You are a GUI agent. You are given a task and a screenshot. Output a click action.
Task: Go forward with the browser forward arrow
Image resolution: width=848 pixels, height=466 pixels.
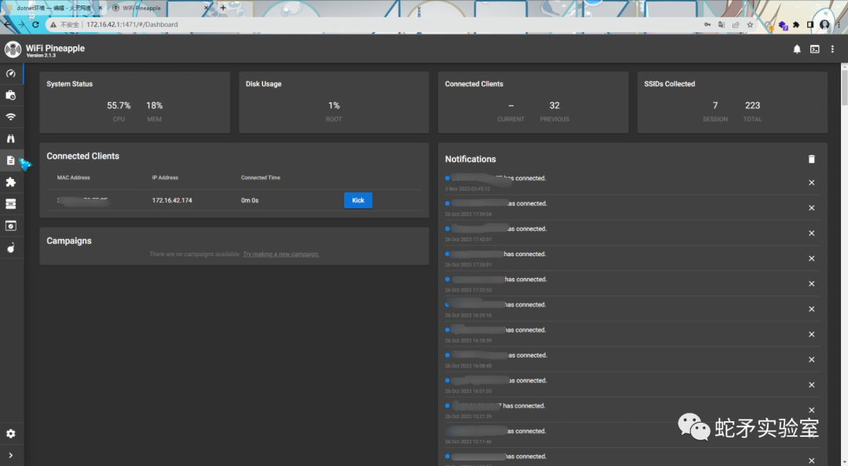click(21, 24)
